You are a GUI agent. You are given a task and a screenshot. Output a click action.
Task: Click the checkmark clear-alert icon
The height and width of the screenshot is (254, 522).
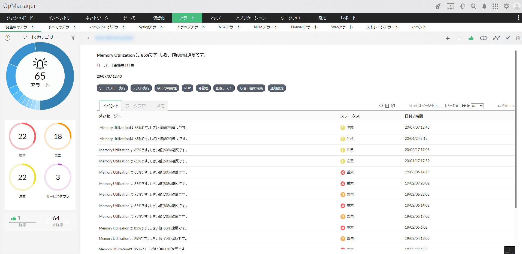pos(508,38)
